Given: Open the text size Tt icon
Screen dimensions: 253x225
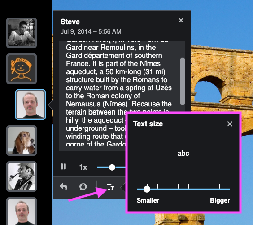Looking at the screenshot, I should pyautogui.click(x=110, y=187).
